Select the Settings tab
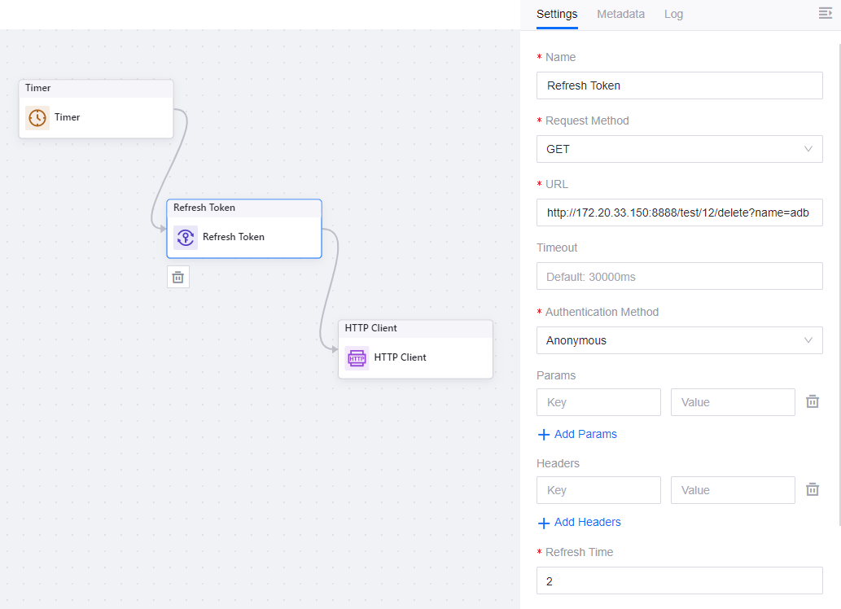 (557, 14)
